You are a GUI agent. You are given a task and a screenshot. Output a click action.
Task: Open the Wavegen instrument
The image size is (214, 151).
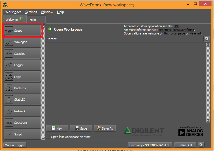click(x=23, y=42)
